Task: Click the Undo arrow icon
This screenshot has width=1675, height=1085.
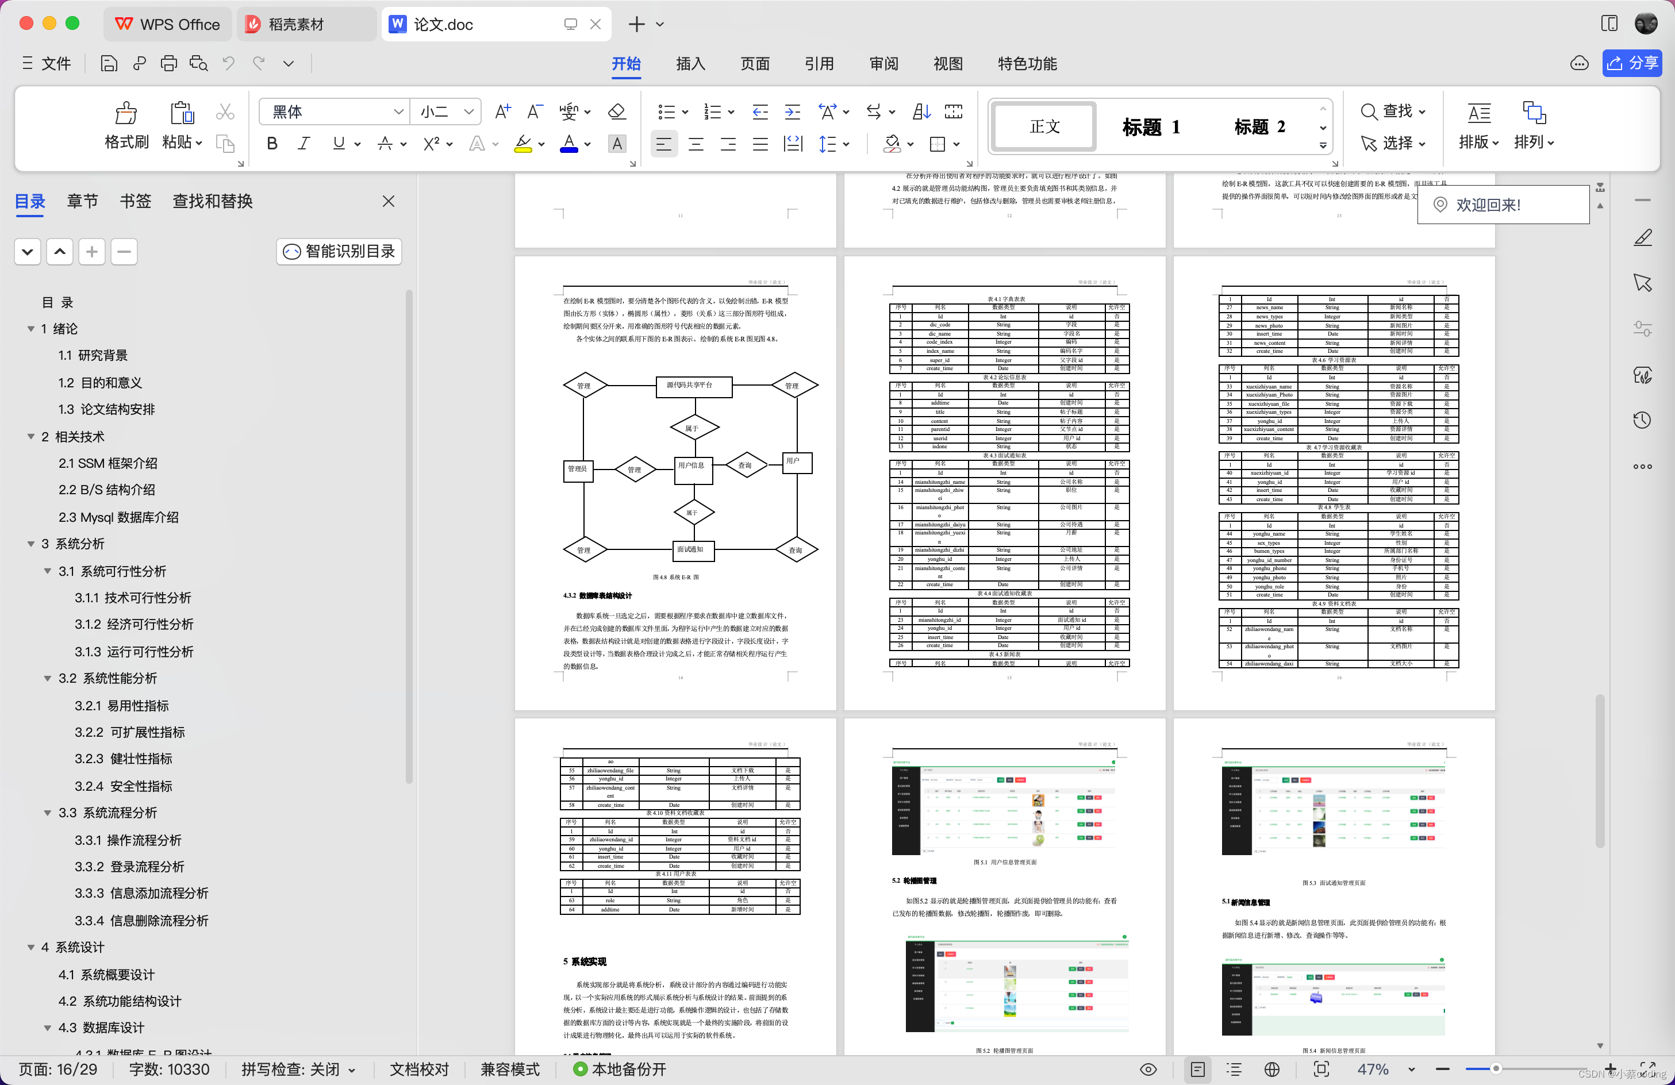Action: (x=228, y=63)
